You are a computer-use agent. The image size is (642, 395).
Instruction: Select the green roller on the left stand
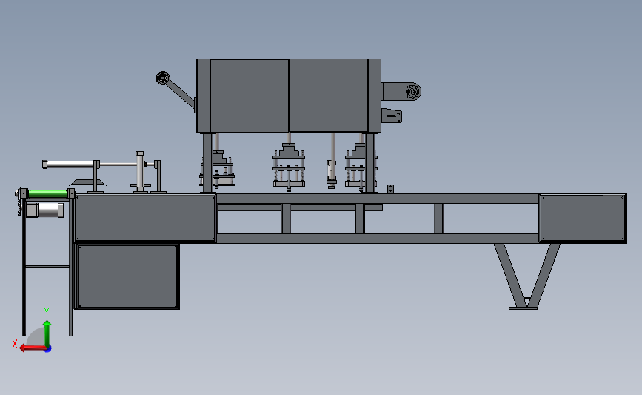click(47, 194)
